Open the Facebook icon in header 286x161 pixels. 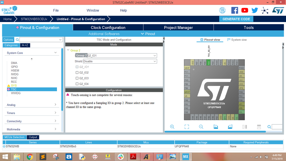pyautogui.click(x=234, y=10)
